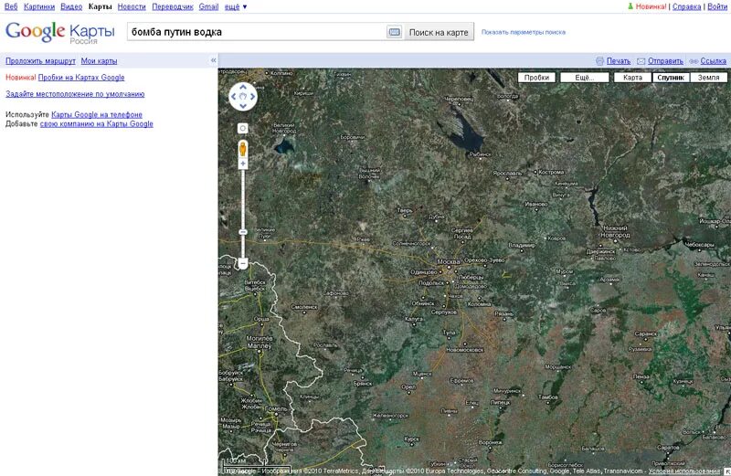Click the zoom slider track above the handle
Screen dimensions: 731x476
[243, 198]
